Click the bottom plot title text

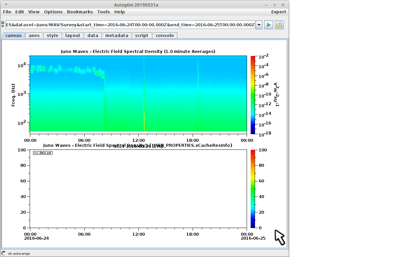click(138, 145)
